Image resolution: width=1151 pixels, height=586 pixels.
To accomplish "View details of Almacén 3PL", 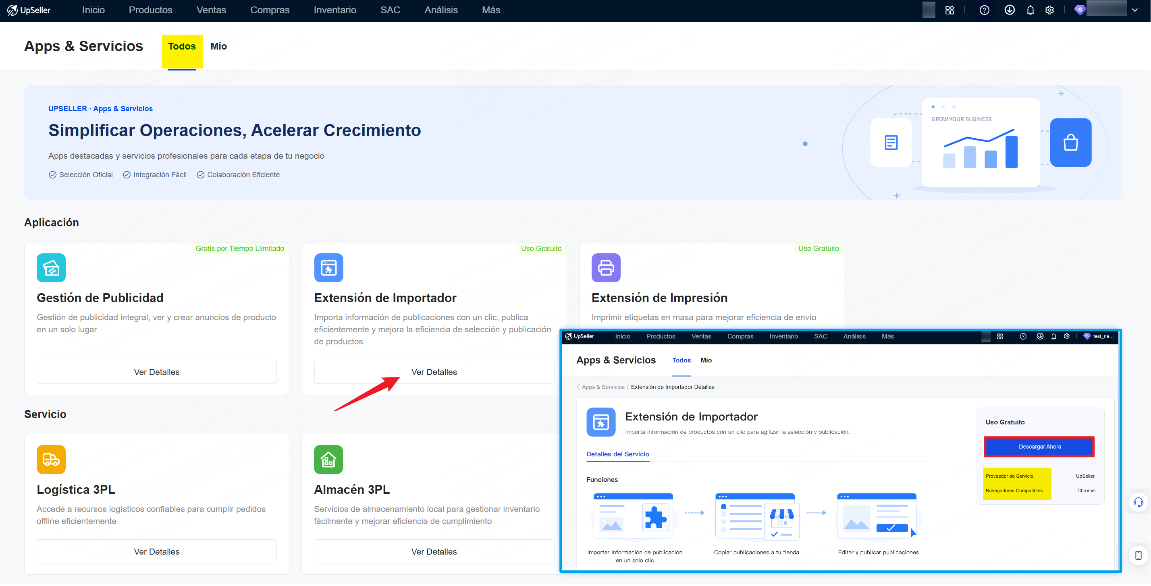I will pyautogui.click(x=434, y=552).
